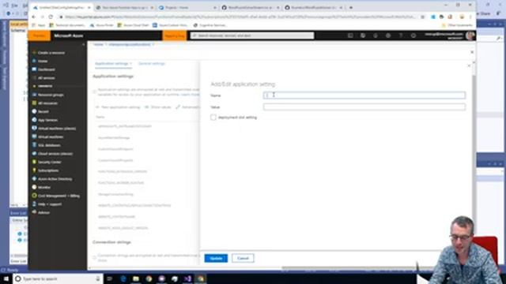
Task: Go back in the browser
Action: click(x=33, y=17)
